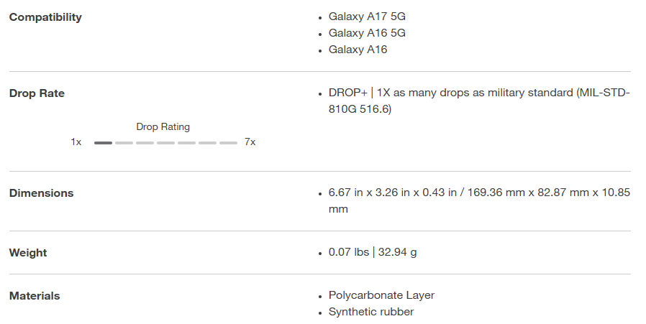Click the Drop Rating caption text
The width and height of the screenshot is (646, 324).
click(163, 127)
